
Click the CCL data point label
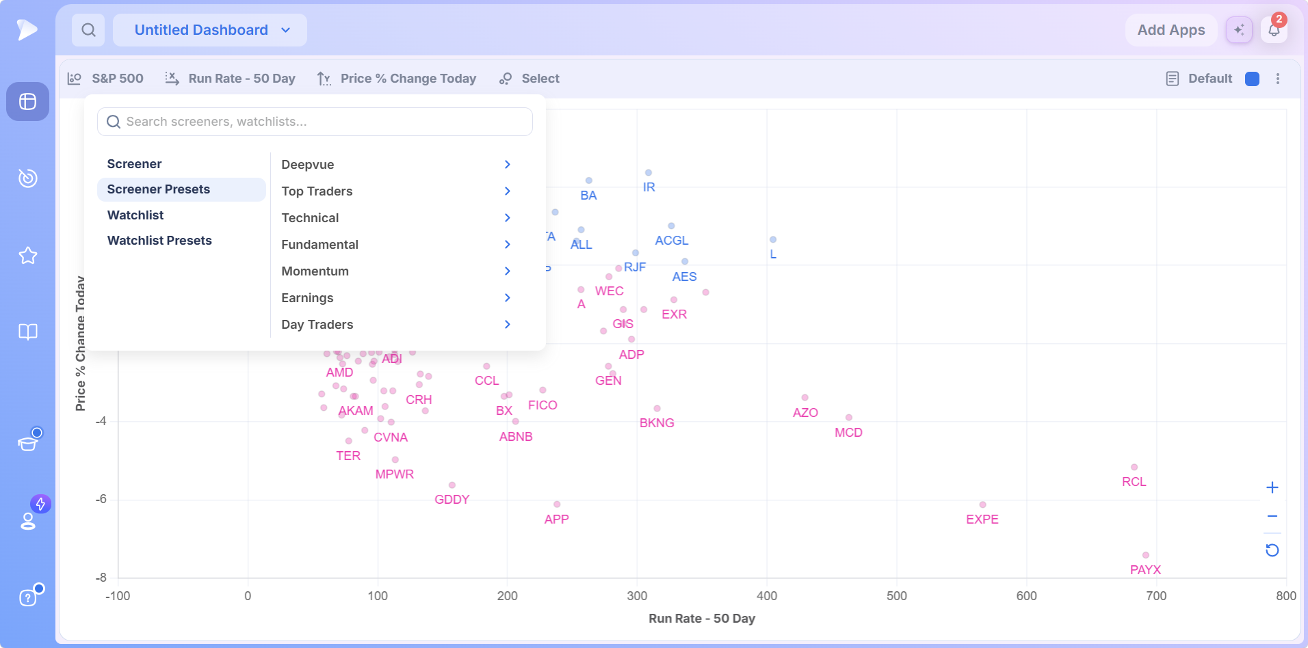(x=487, y=381)
